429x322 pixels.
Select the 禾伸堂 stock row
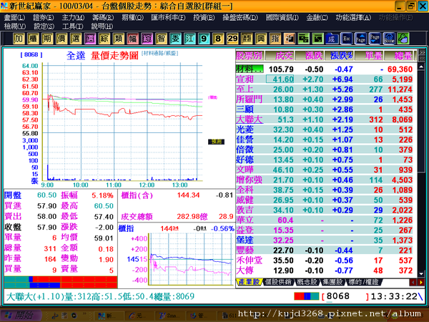(x=325, y=260)
